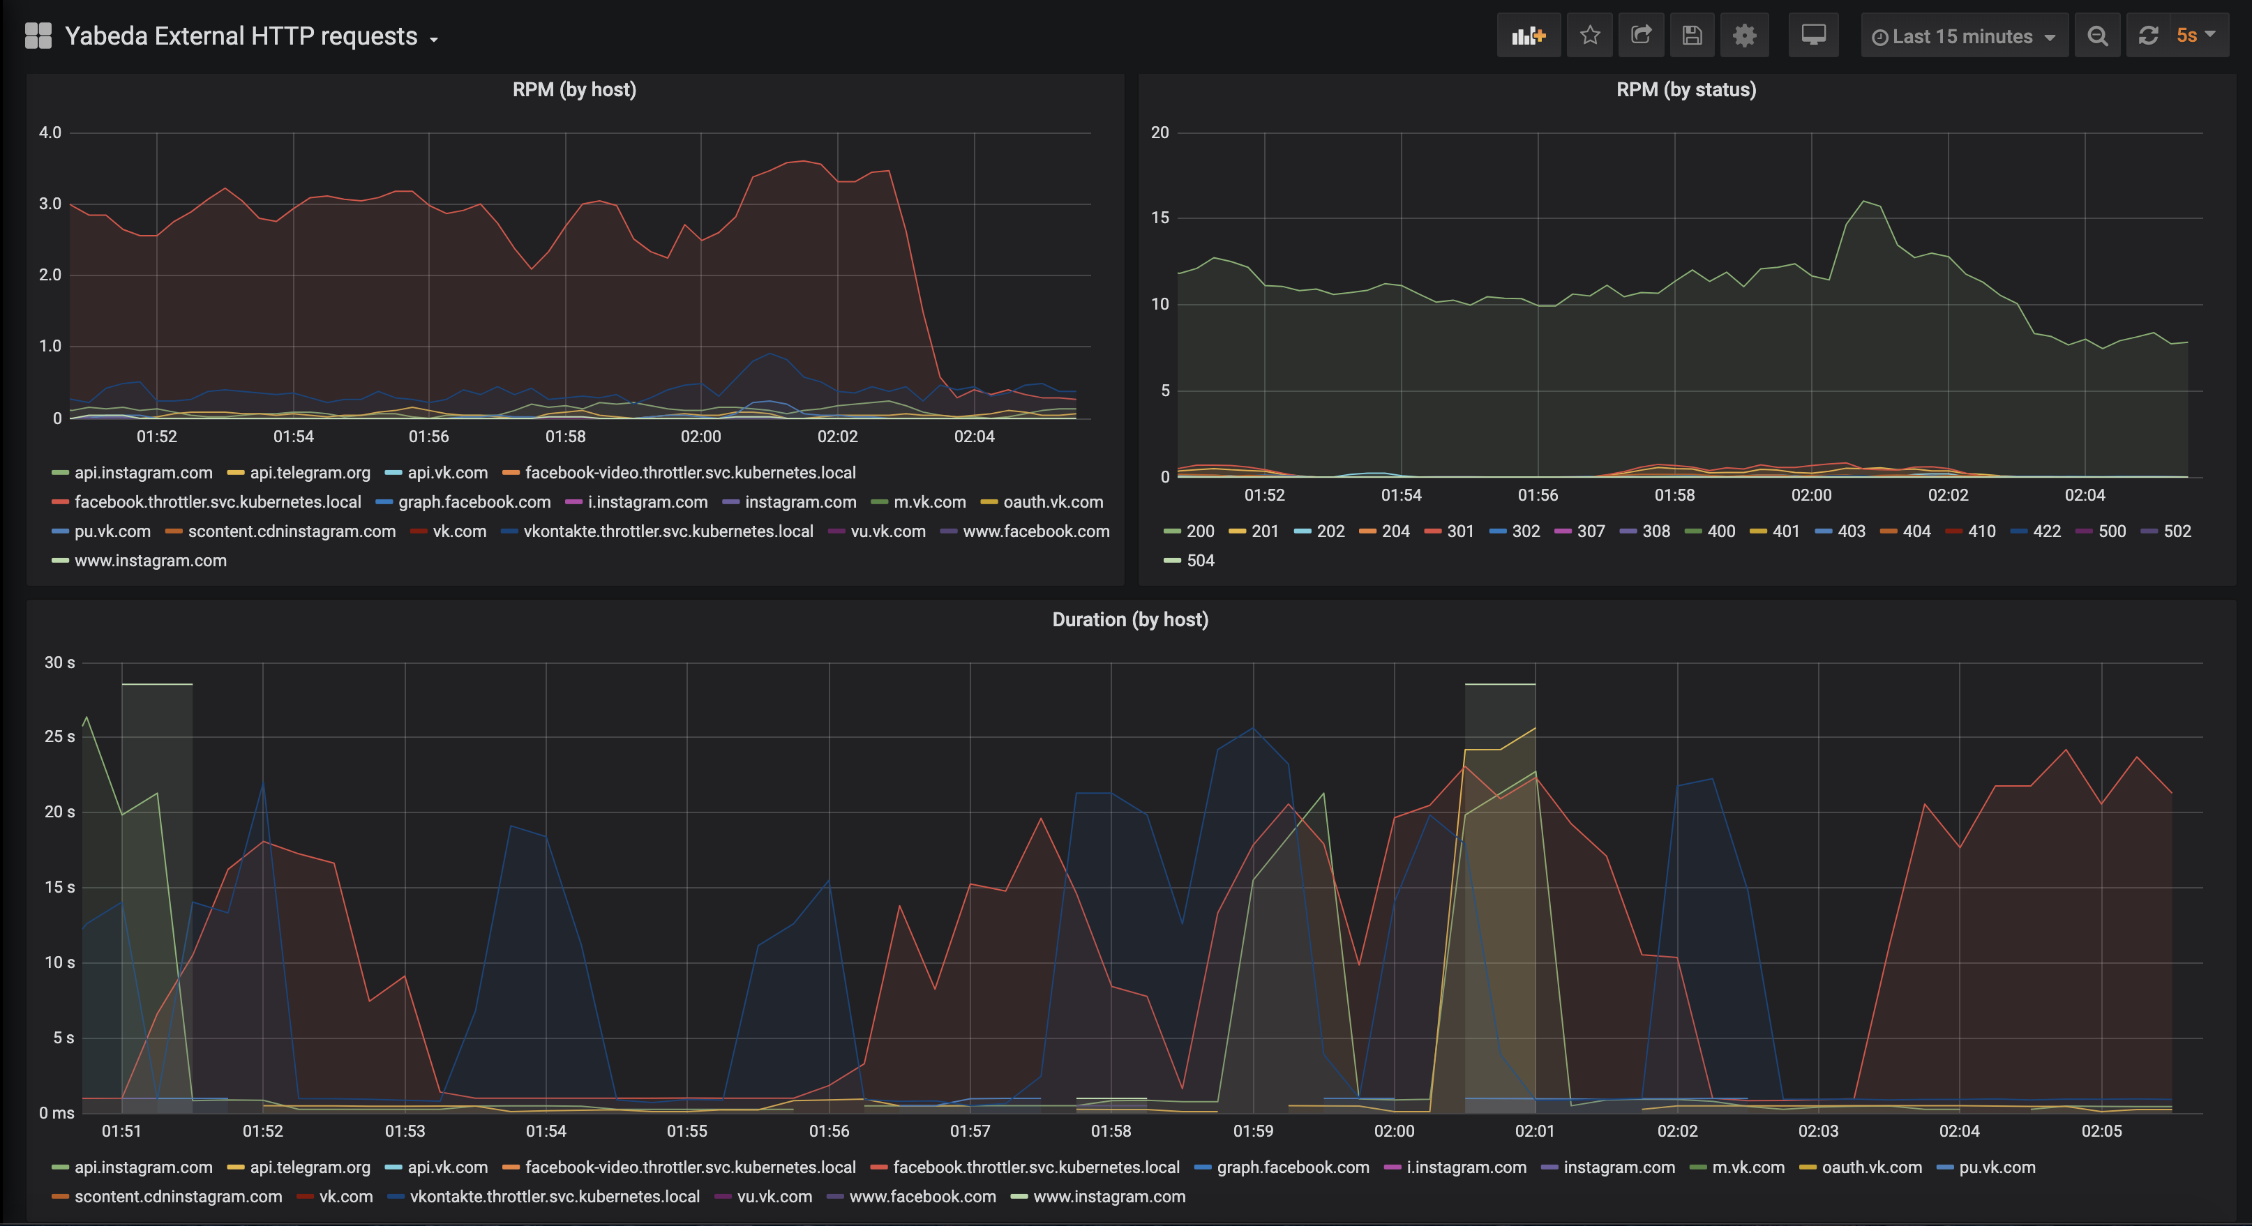Open the Share dashboard icon
The image size is (2252, 1226).
(1641, 36)
